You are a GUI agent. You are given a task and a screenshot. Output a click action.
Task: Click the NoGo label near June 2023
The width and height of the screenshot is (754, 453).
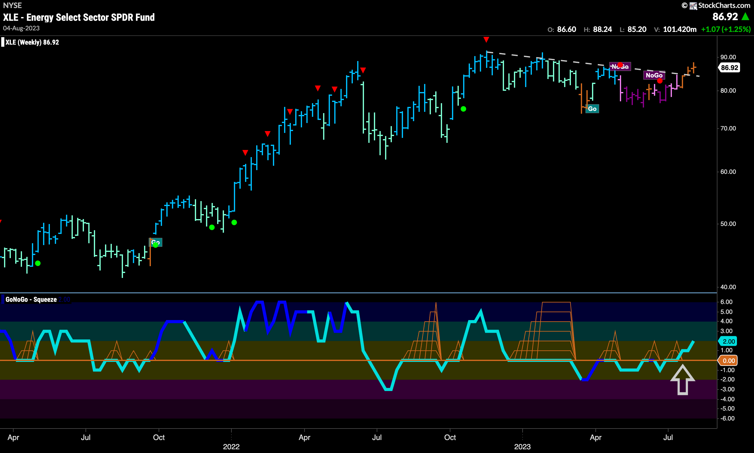click(x=654, y=75)
